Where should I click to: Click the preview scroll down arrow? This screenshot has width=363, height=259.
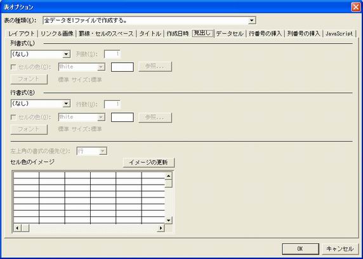pos(169,220)
